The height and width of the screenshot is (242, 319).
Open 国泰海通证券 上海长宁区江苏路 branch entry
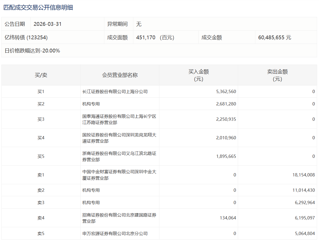[x=119, y=119]
